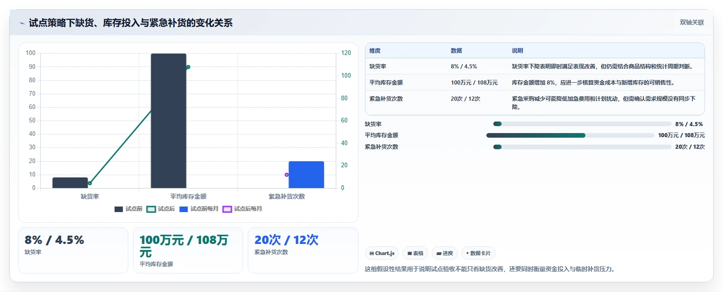Viewport: 723px width, 292px height.
Task: Click the 数据卡片 tag chip
Action: (x=478, y=253)
